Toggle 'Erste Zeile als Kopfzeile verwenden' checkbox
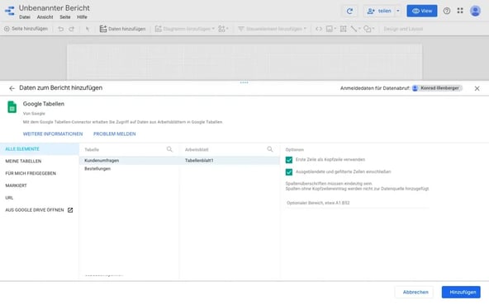This screenshot has height=305, width=489. tap(289, 160)
